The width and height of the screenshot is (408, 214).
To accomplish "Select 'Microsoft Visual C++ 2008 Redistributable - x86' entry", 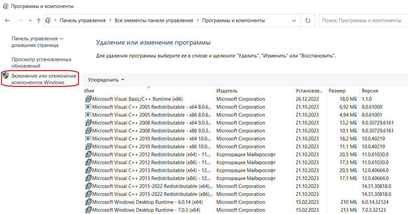I will coord(152,131).
